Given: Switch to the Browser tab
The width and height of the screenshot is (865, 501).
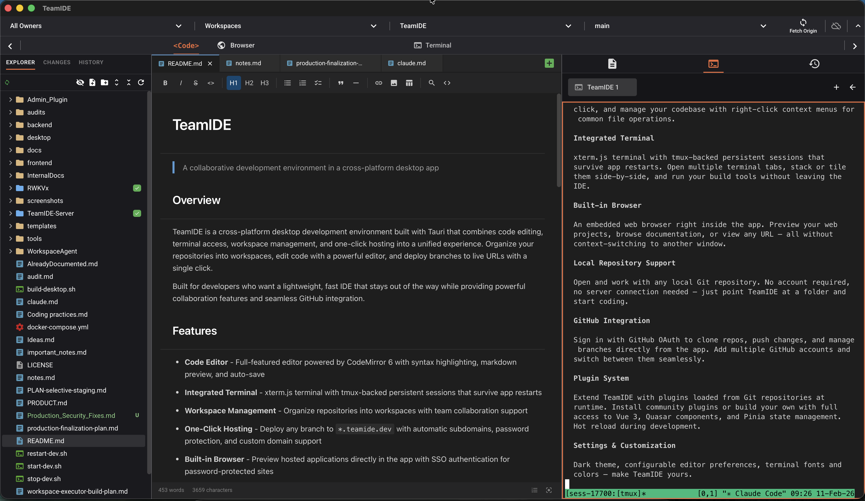Looking at the screenshot, I should click(x=236, y=45).
